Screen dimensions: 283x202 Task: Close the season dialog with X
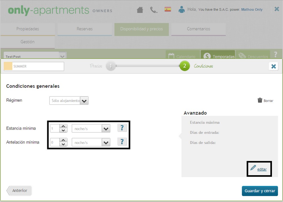tap(273, 66)
